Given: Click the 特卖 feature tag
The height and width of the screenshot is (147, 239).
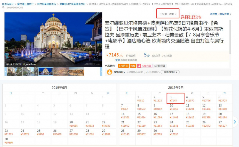Looking at the screenshot, I should coord(133,66).
